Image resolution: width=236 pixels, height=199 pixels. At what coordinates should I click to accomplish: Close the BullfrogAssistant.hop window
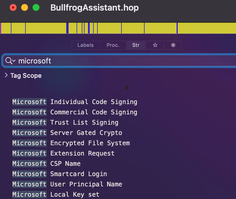tap(13, 8)
